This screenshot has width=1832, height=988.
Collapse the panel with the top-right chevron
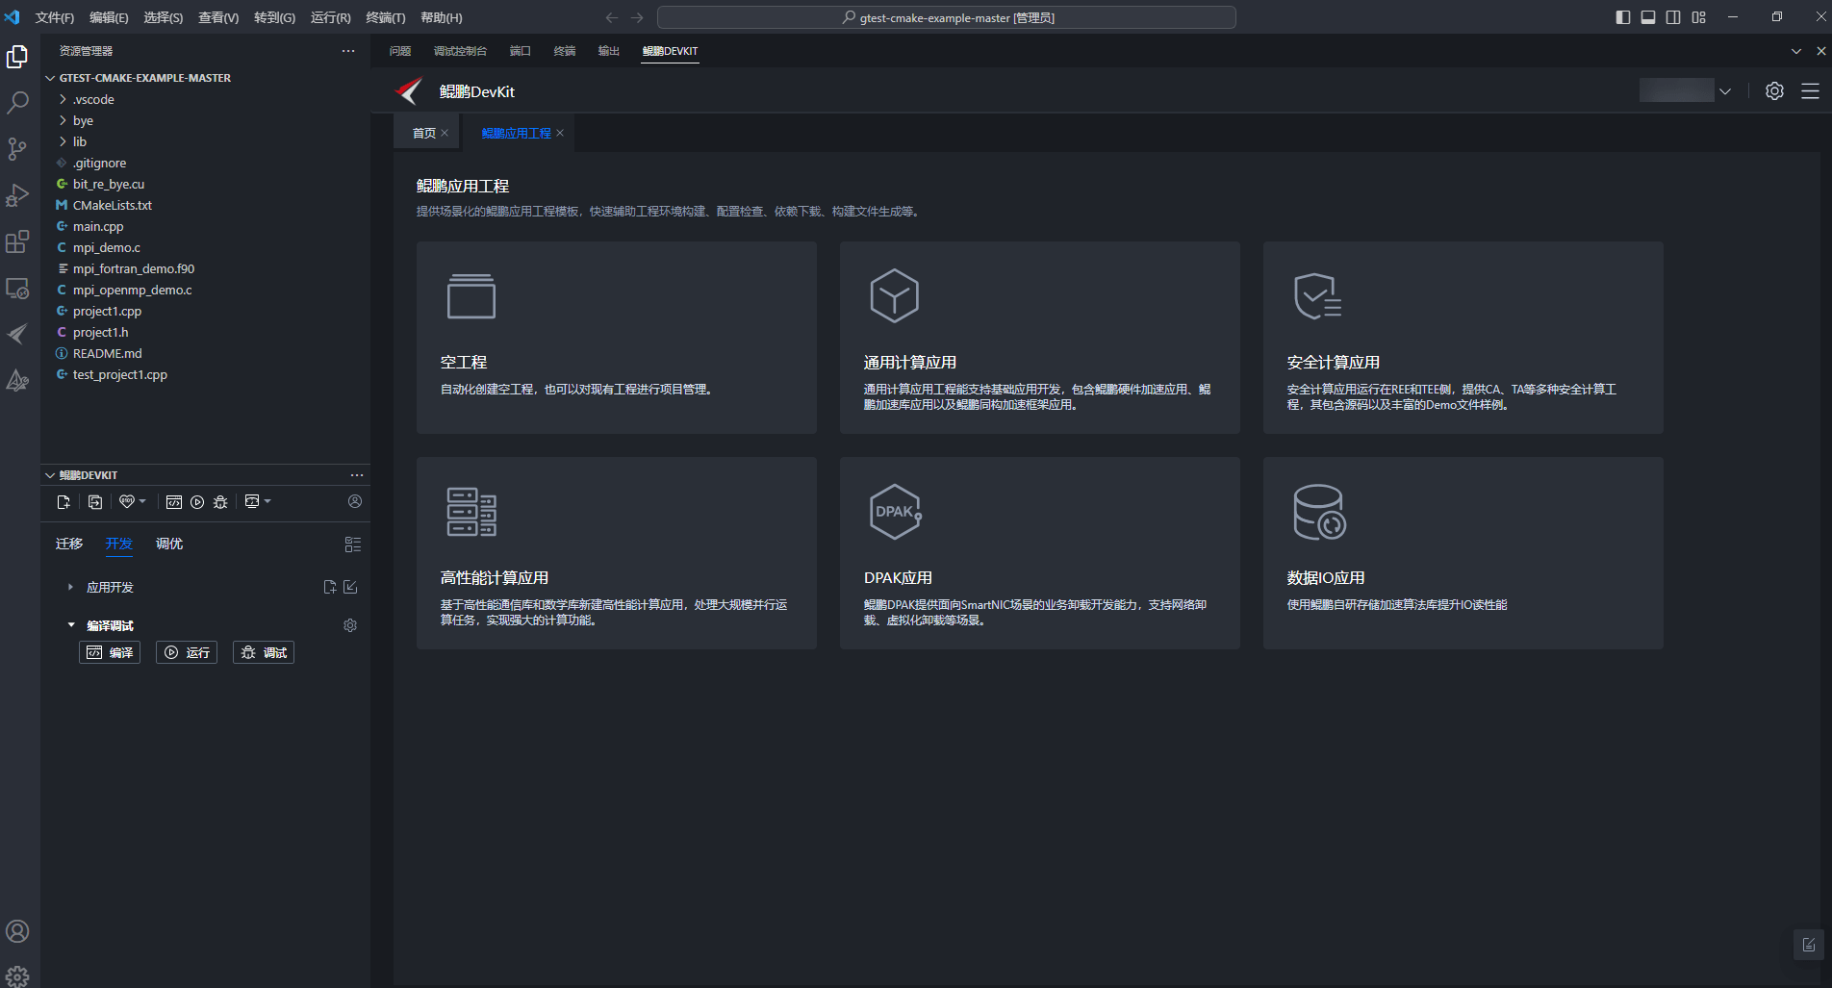(x=1795, y=51)
